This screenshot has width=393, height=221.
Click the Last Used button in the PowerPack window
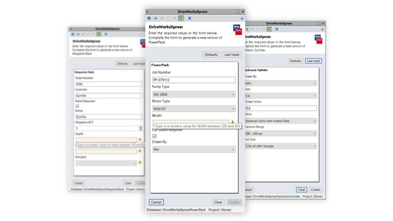pos(232,54)
